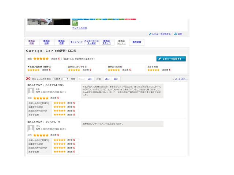Select the キャンペーン tab
This screenshot has width=234, height=175.
coord(76,42)
